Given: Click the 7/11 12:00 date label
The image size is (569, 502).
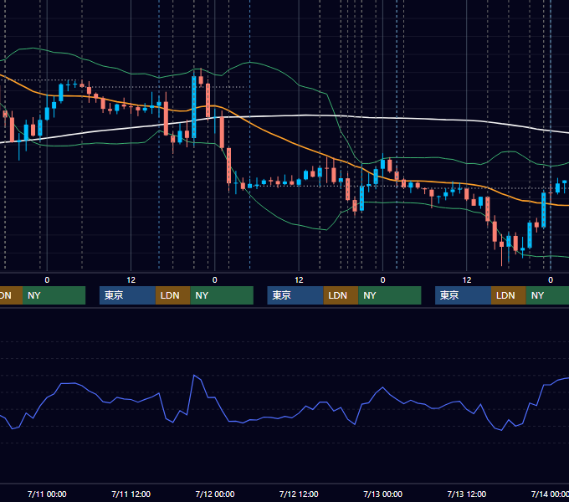Looking at the screenshot, I should point(131,494).
